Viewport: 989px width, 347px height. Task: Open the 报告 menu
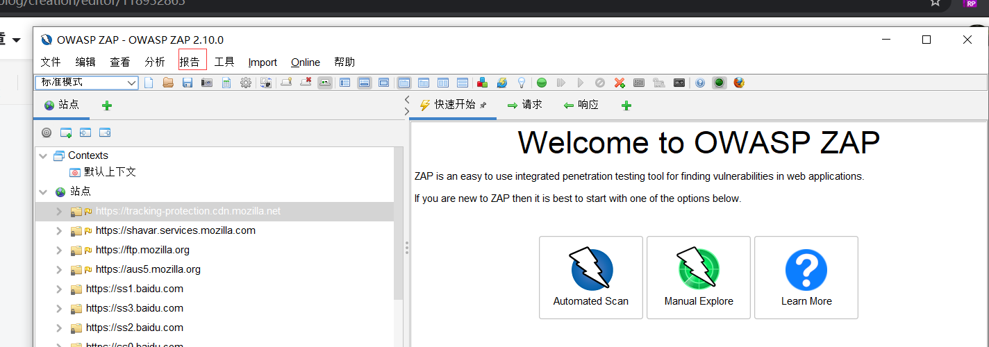point(190,62)
